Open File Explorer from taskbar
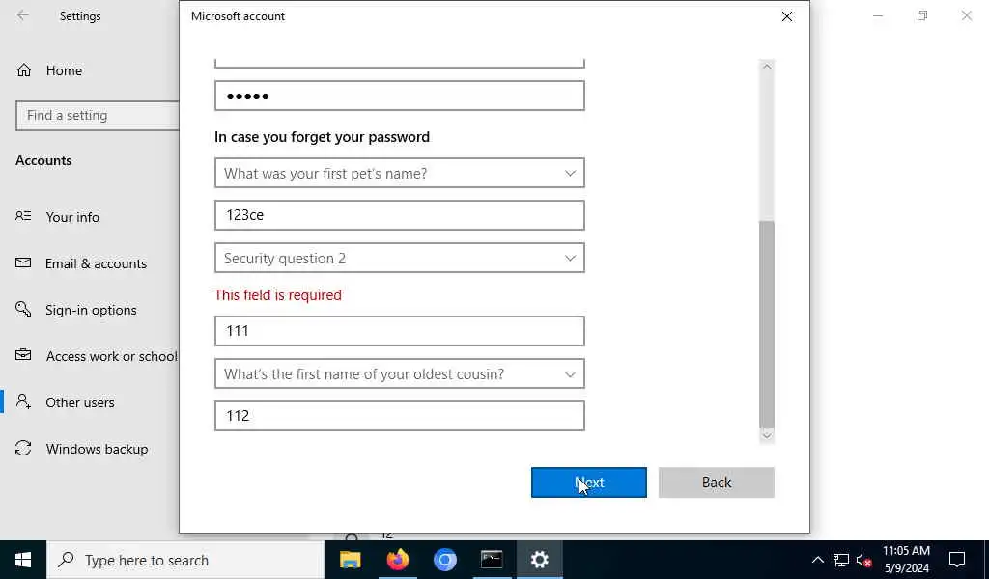This screenshot has width=989, height=579. click(x=350, y=560)
